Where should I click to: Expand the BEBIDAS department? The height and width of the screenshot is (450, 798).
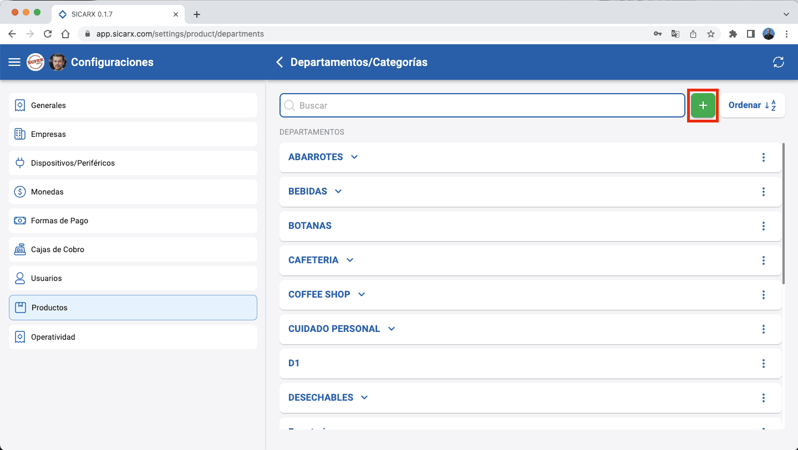tap(338, 191)
